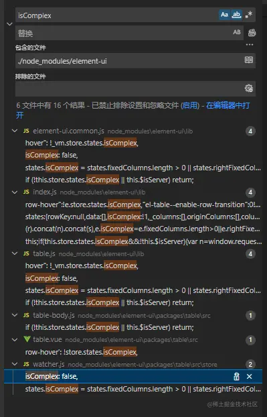
Task: Toggle search only in open editors
Action: 249,60
